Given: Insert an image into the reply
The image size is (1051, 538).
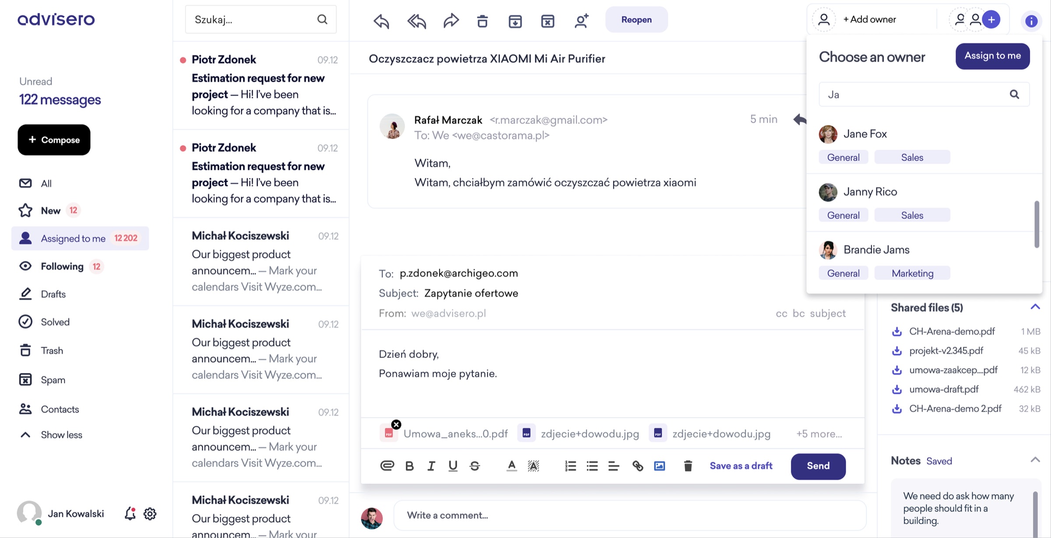Looking at the screenshot, I should (660, 466).
